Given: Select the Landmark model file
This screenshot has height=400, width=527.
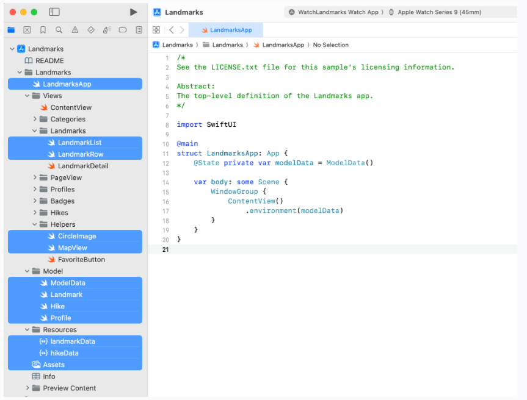Looking at the screenshot, I should 75,295.
